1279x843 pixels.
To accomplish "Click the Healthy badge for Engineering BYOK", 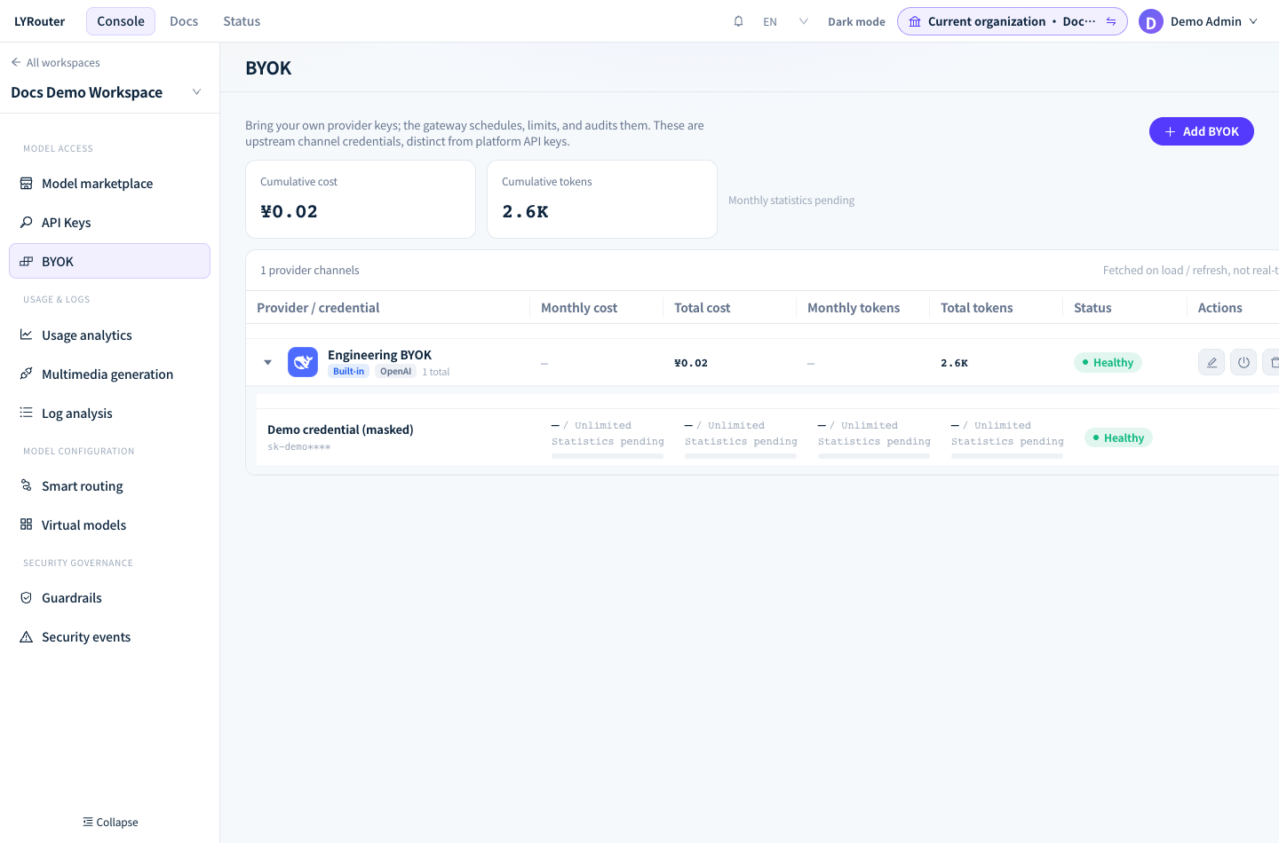I will tap(1108, 362).
